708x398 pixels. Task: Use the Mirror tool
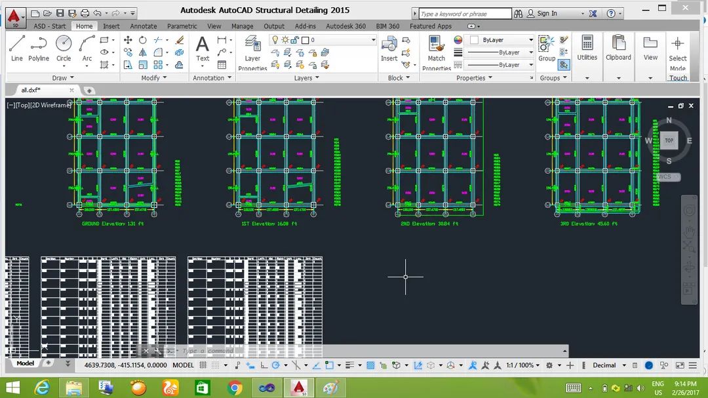point(143,52)
